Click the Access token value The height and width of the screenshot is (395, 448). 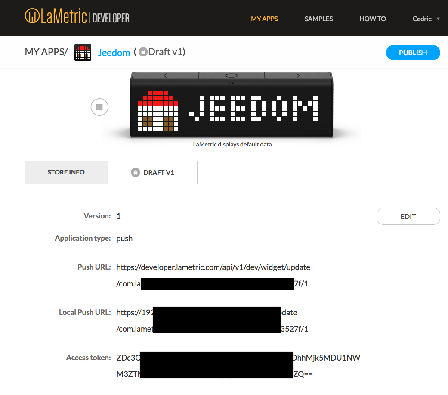[x=238, y=366]
